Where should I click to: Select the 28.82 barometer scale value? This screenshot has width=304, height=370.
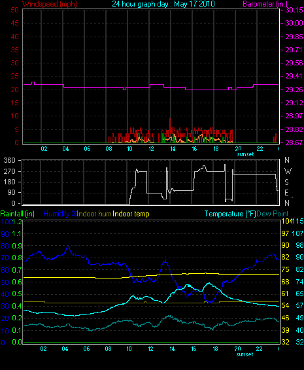click(294, 129)
